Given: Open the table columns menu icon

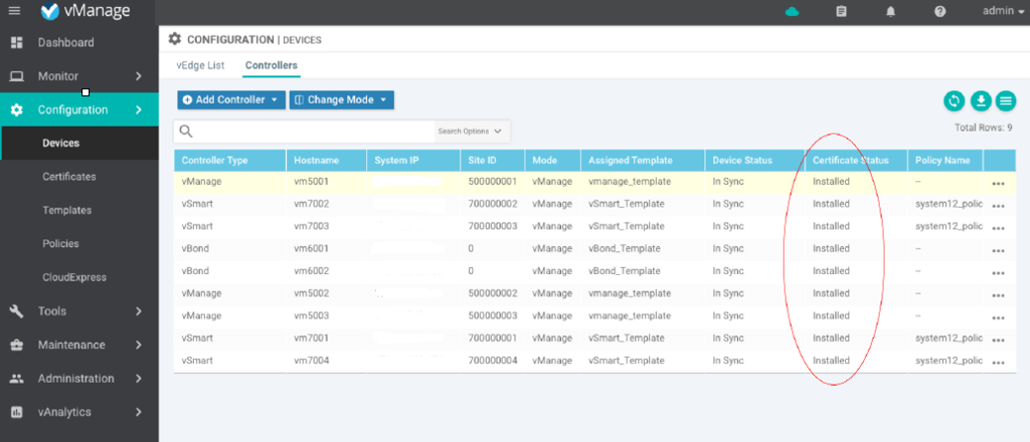Looking at the screenshot, I should [x=1005, y=101].
